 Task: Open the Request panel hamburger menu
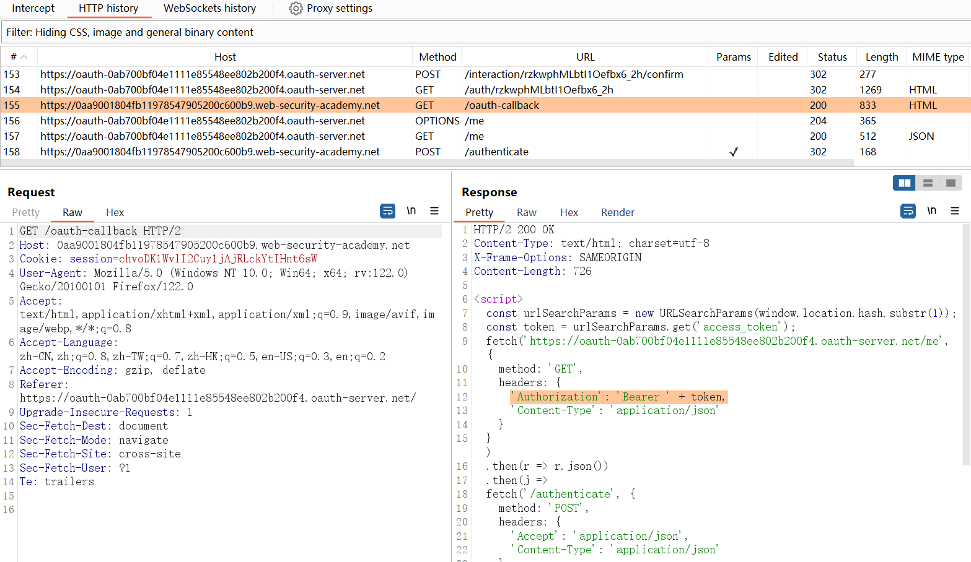(434, 211)
